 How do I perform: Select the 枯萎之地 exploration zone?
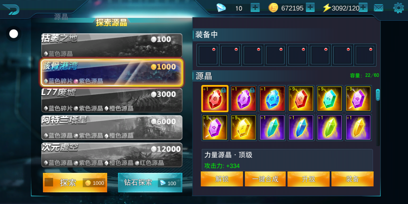[x=112, y=45]
